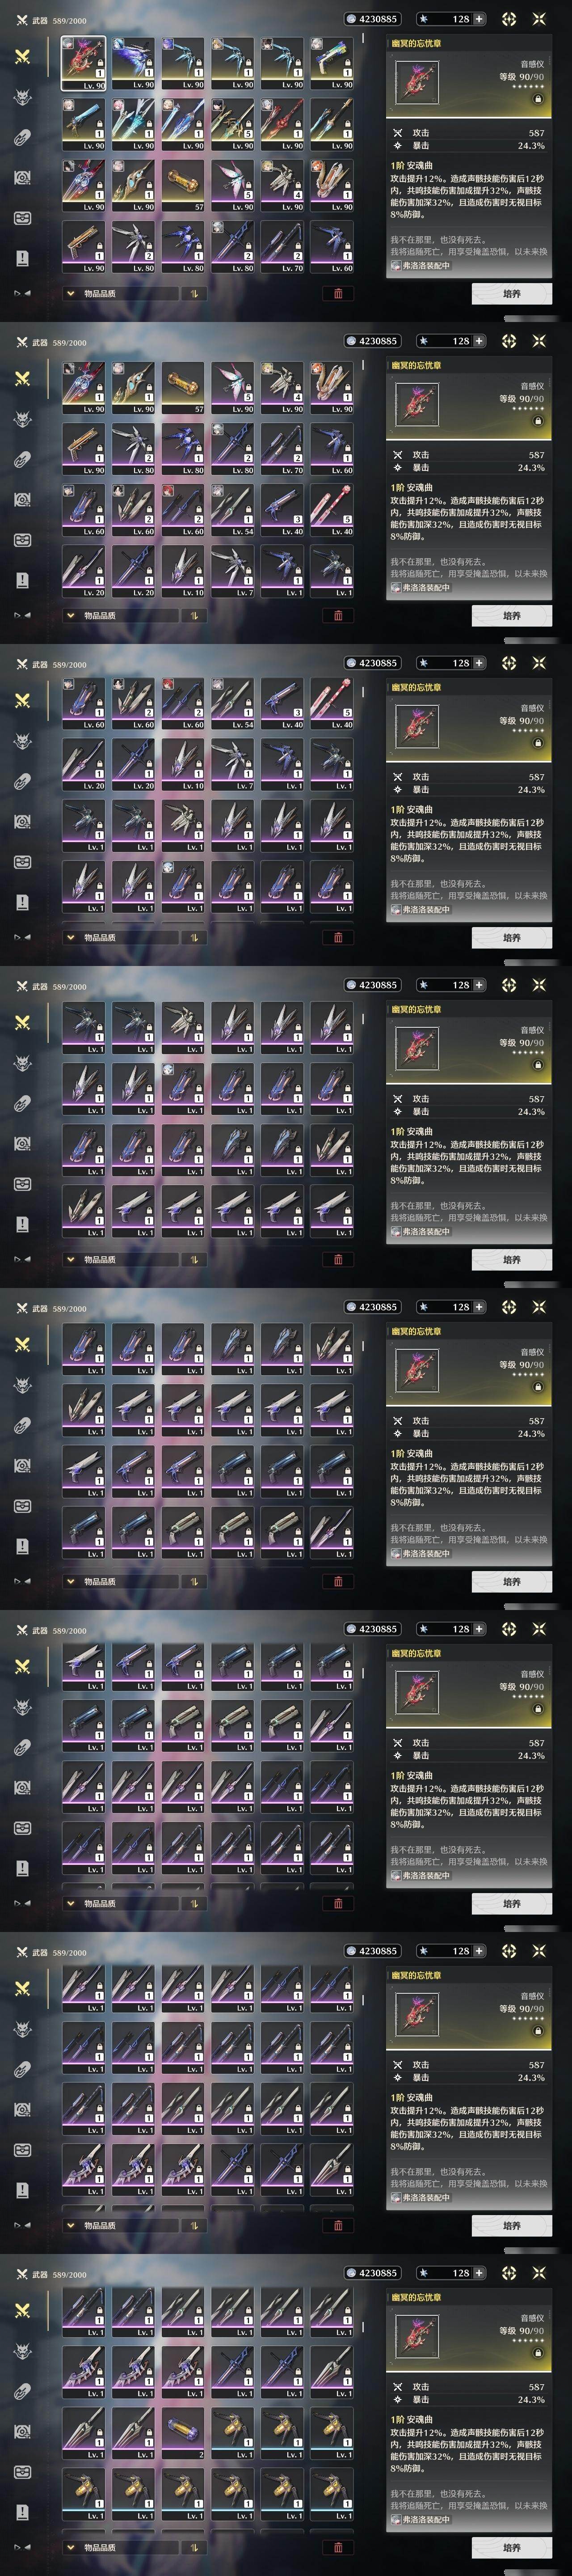The image size is (572, 2576).
Task: Open echoes category icon in first screen sidebar
Action: click(x=22, y=97)
